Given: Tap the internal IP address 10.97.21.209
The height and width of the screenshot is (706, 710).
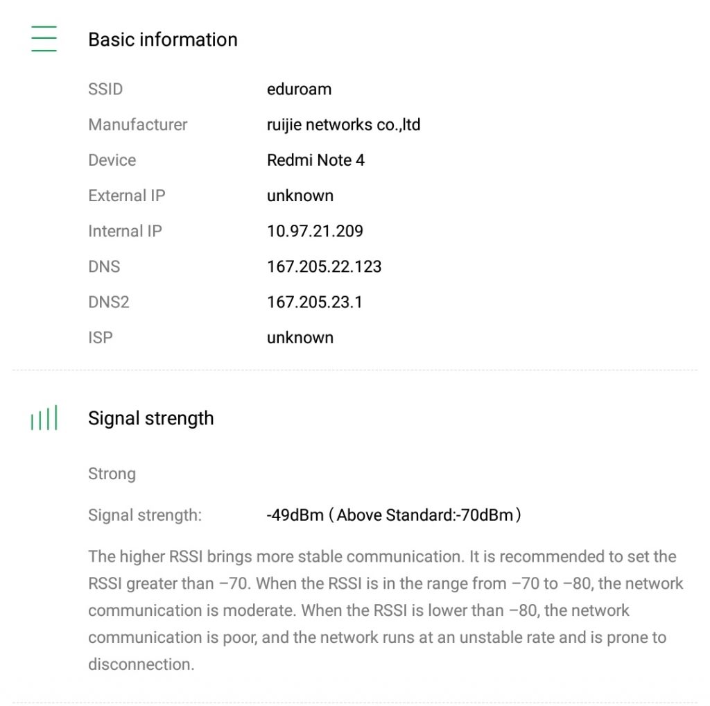Looking at the screenshot, I should 315,231.
